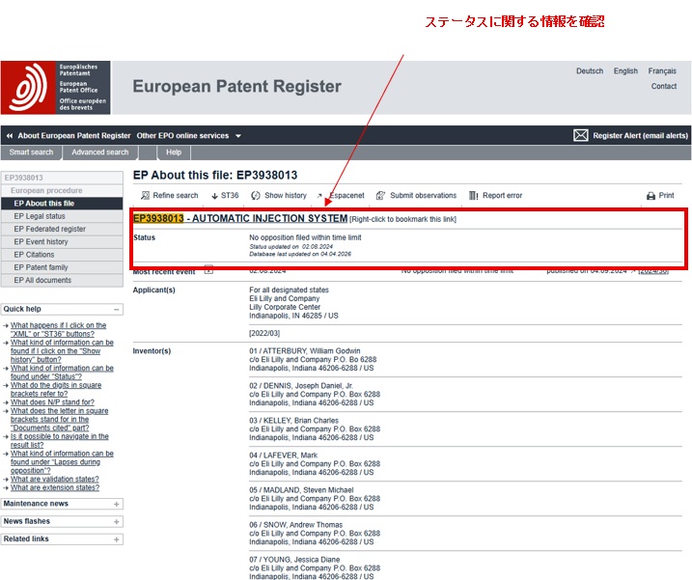Viewport: 692px width, 580px height.
Task: Open EP Federated register page
Action: [x=62, y=229]
